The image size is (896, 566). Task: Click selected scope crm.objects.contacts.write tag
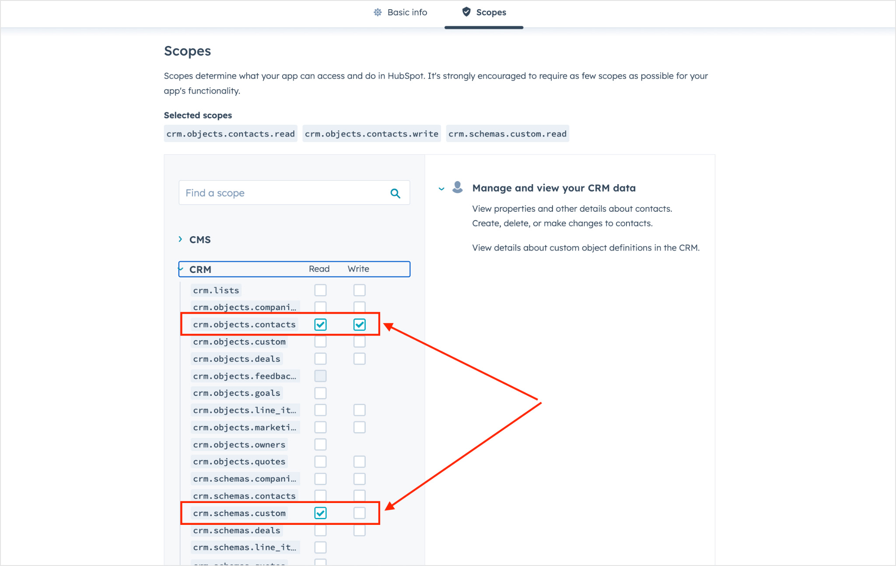click(x=371, y=133)
